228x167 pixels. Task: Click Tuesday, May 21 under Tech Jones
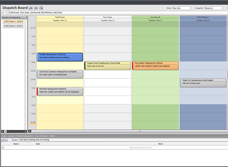coord(108,20)
